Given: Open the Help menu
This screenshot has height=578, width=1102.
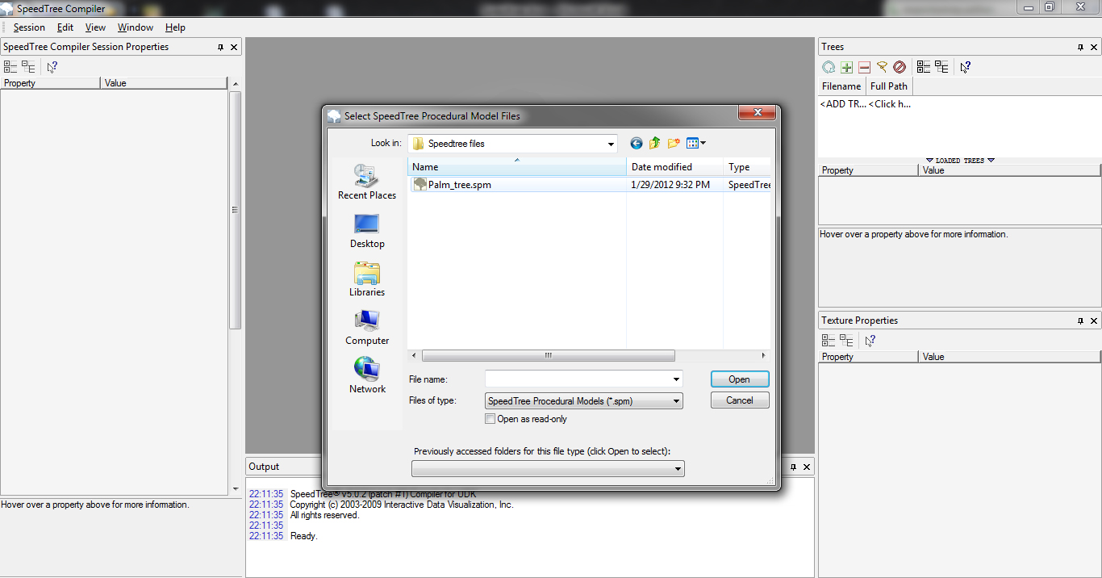Looking at the screenshot, I should 175,27.
